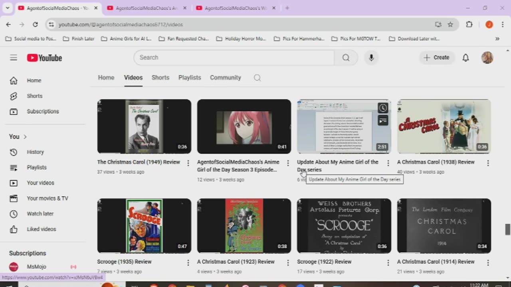Click the browser address bar URL
Image resolution: width=511 pixels, height=287 pixels.
[121, 25]
